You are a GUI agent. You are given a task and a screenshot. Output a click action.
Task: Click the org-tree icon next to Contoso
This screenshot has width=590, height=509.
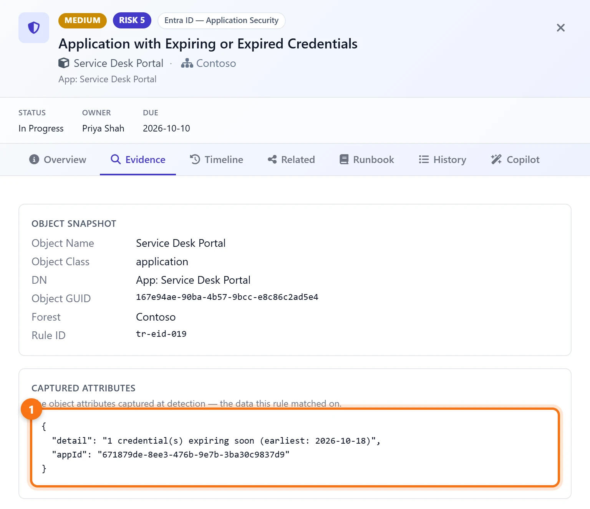(x=187, y=63)
